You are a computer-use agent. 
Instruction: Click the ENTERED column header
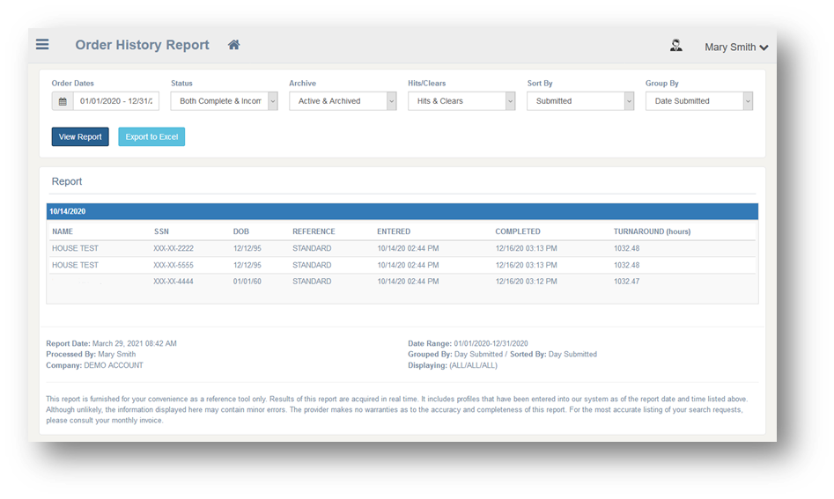(x=394, y=231)
